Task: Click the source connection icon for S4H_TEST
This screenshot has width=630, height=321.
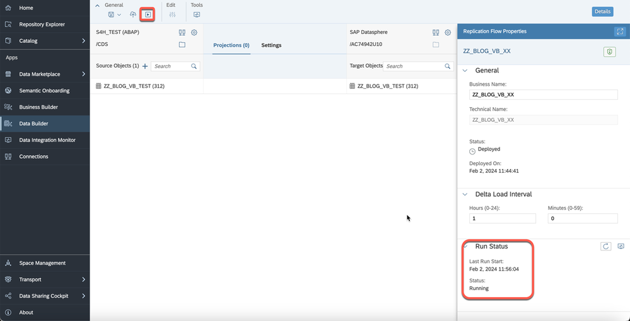Action: click(182, 32)
